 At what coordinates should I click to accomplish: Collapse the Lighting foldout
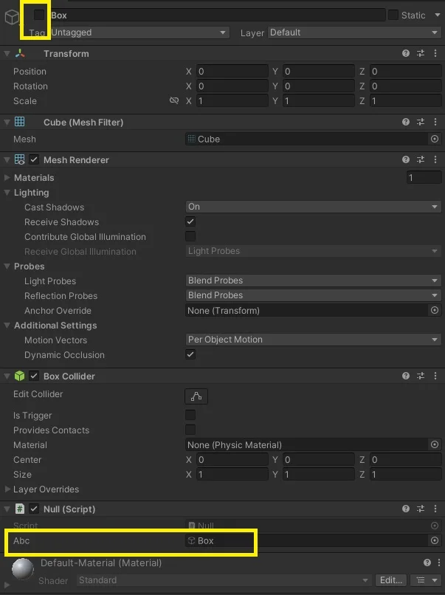(7, 193)
